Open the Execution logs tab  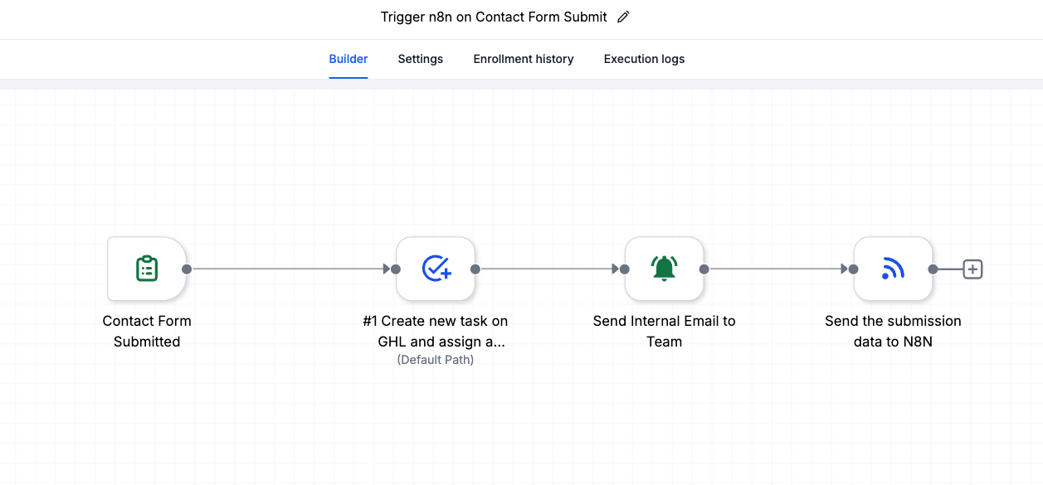click(644, 59)
